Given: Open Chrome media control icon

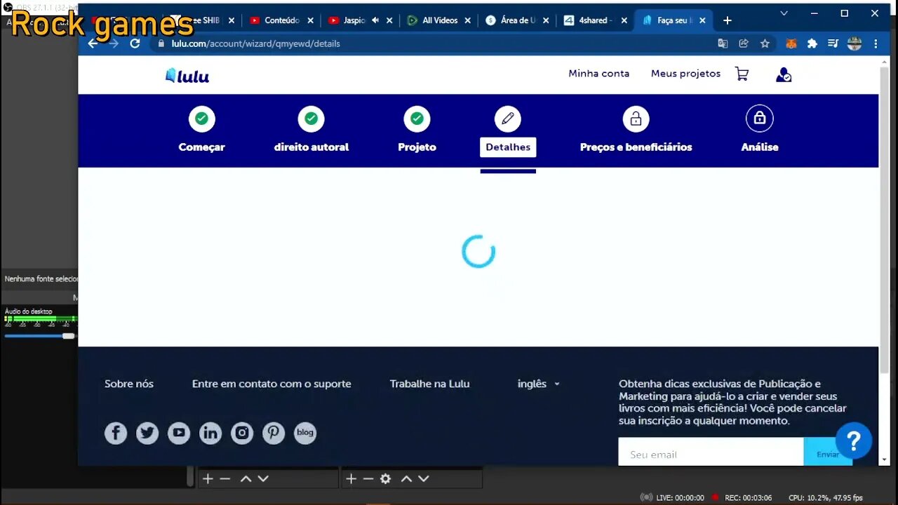Looking at the screenshot, I should (833, 43).
